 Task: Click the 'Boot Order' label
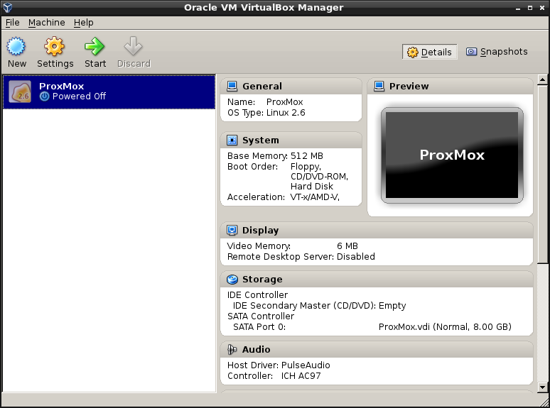point(252,166)
